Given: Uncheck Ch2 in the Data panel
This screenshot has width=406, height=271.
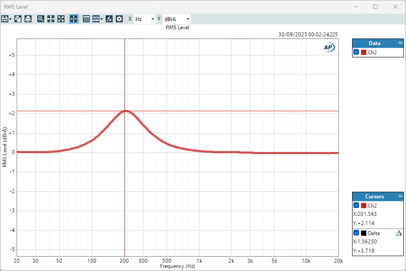Looking at the screenshot, I should click(x=356, y=52).
